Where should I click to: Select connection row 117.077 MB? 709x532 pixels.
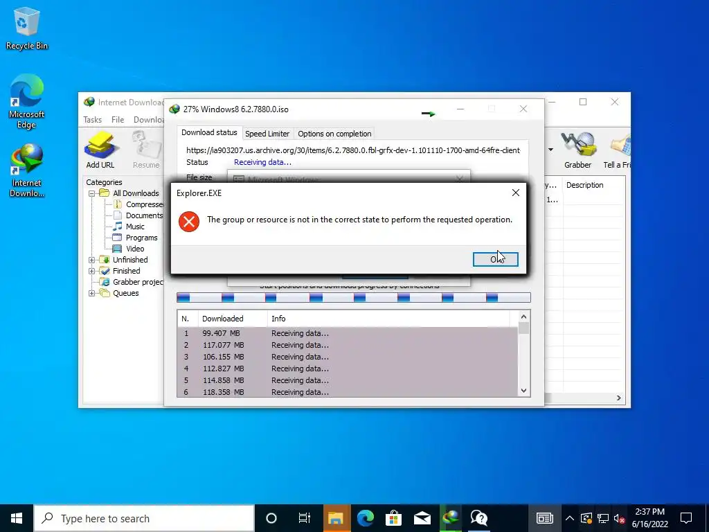[x=348, y=345]
